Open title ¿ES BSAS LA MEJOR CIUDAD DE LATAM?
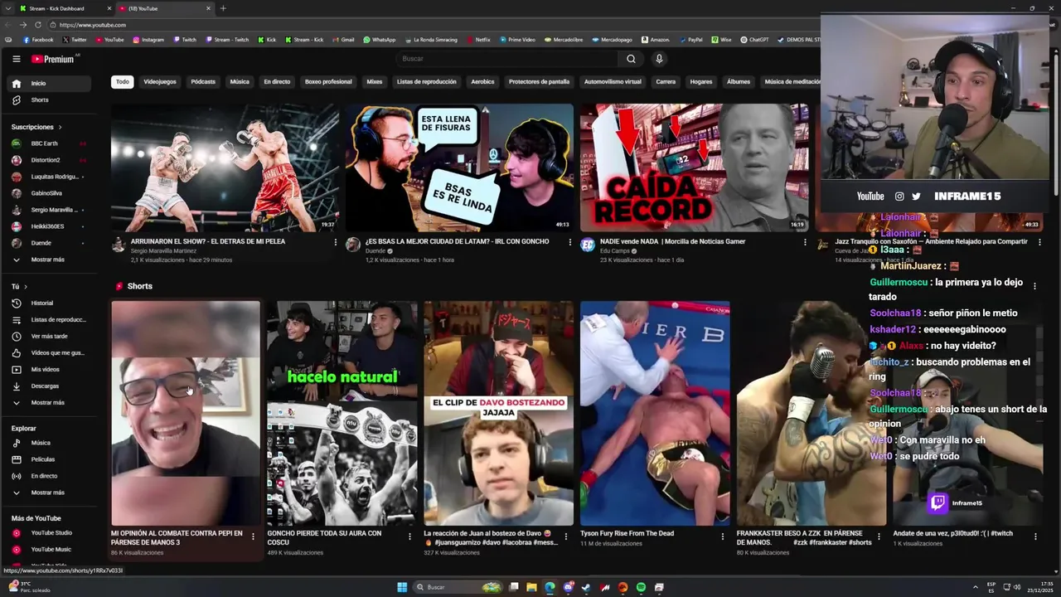This screenshot has height=597, width=1061. [x=458, y=241]
